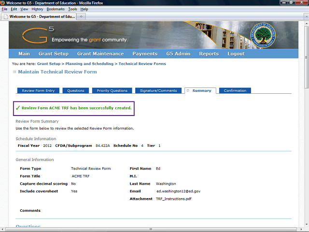Click the vertical scrollbar thumb

(306, 58)
